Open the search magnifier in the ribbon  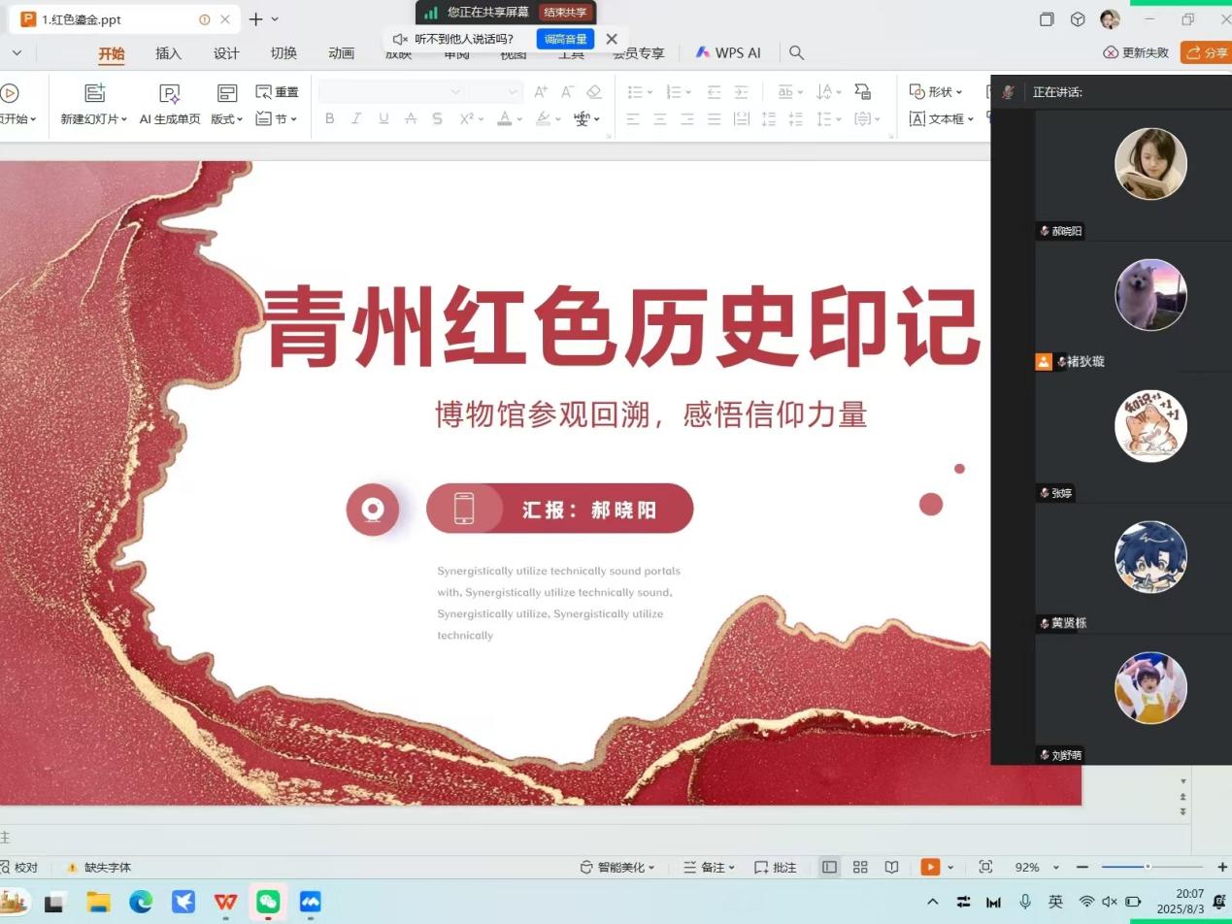click(x=796, y=53)
